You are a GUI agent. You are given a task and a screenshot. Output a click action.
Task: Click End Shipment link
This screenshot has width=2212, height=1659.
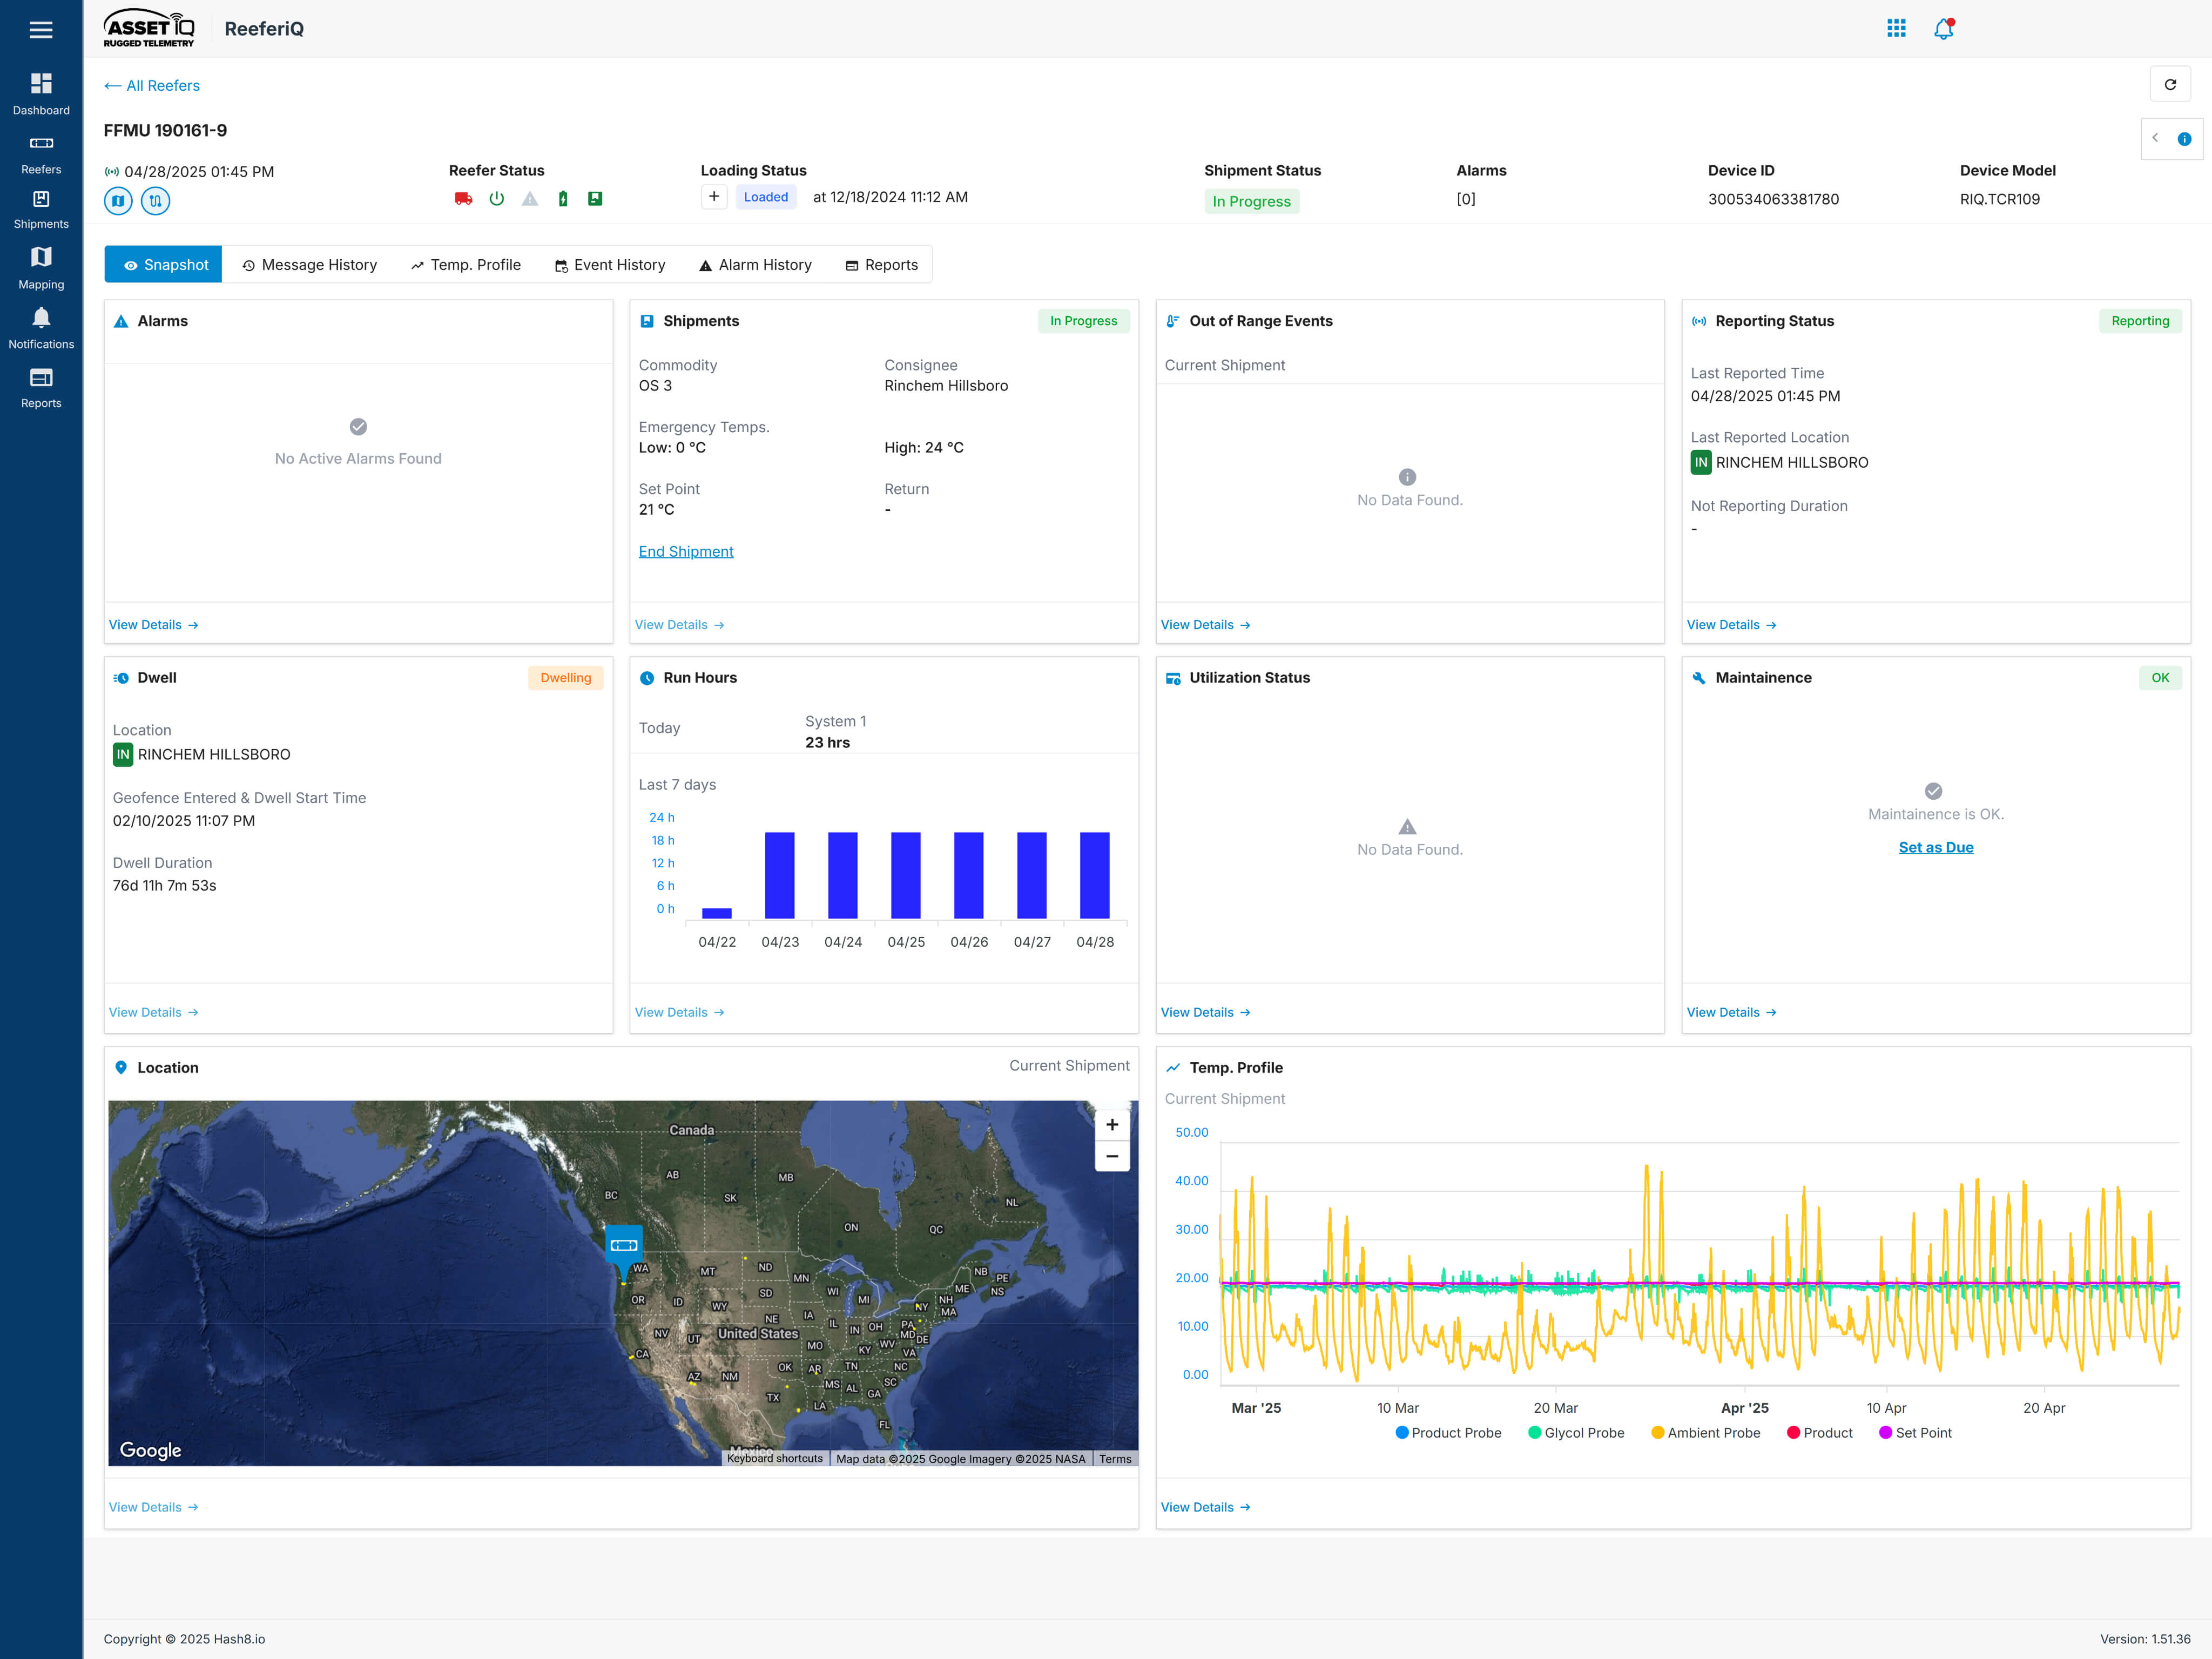[x=686, y=552]
